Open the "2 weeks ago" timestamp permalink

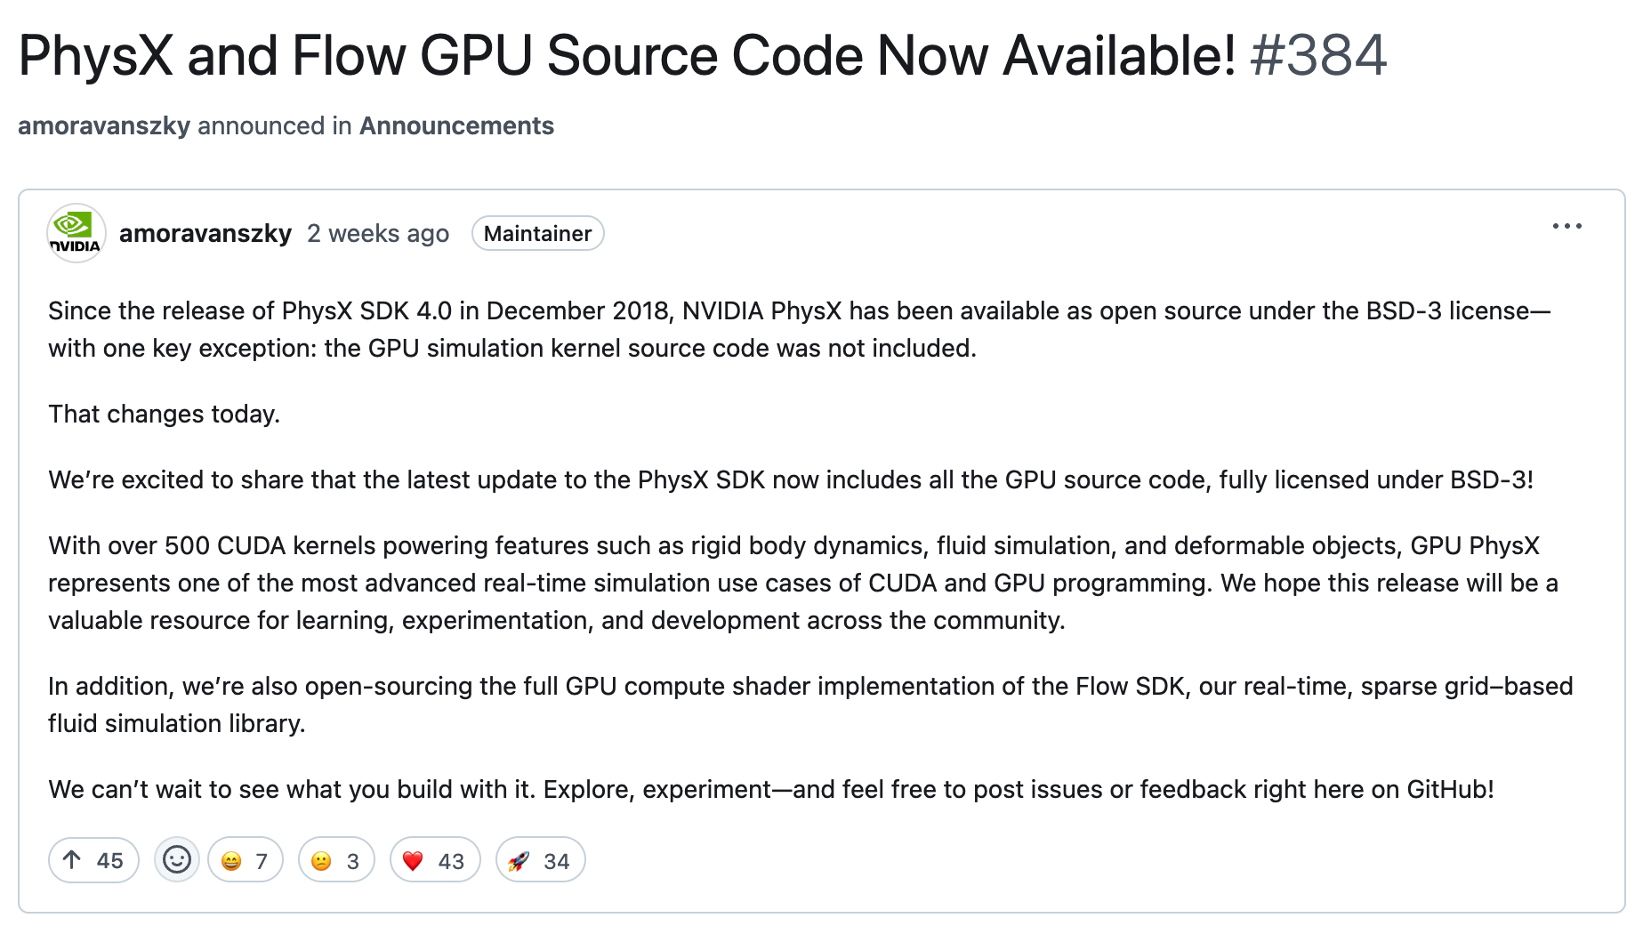tap(377, 233)
